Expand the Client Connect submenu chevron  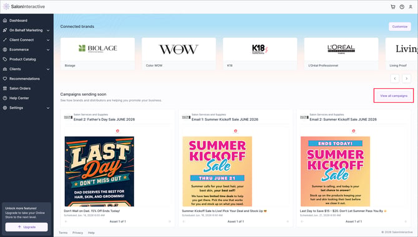(x=48, y=40)
